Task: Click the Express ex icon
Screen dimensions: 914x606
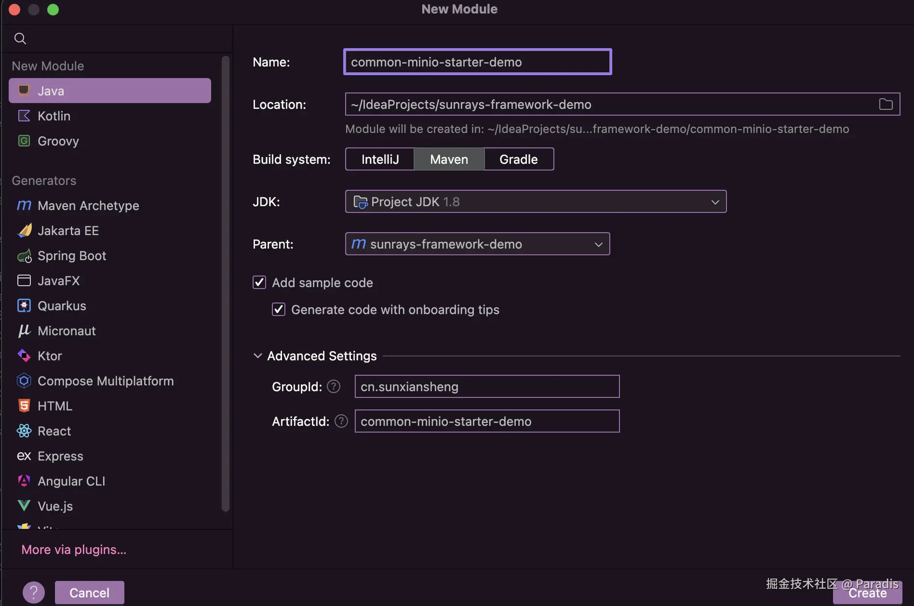Action: coord(24,456)
